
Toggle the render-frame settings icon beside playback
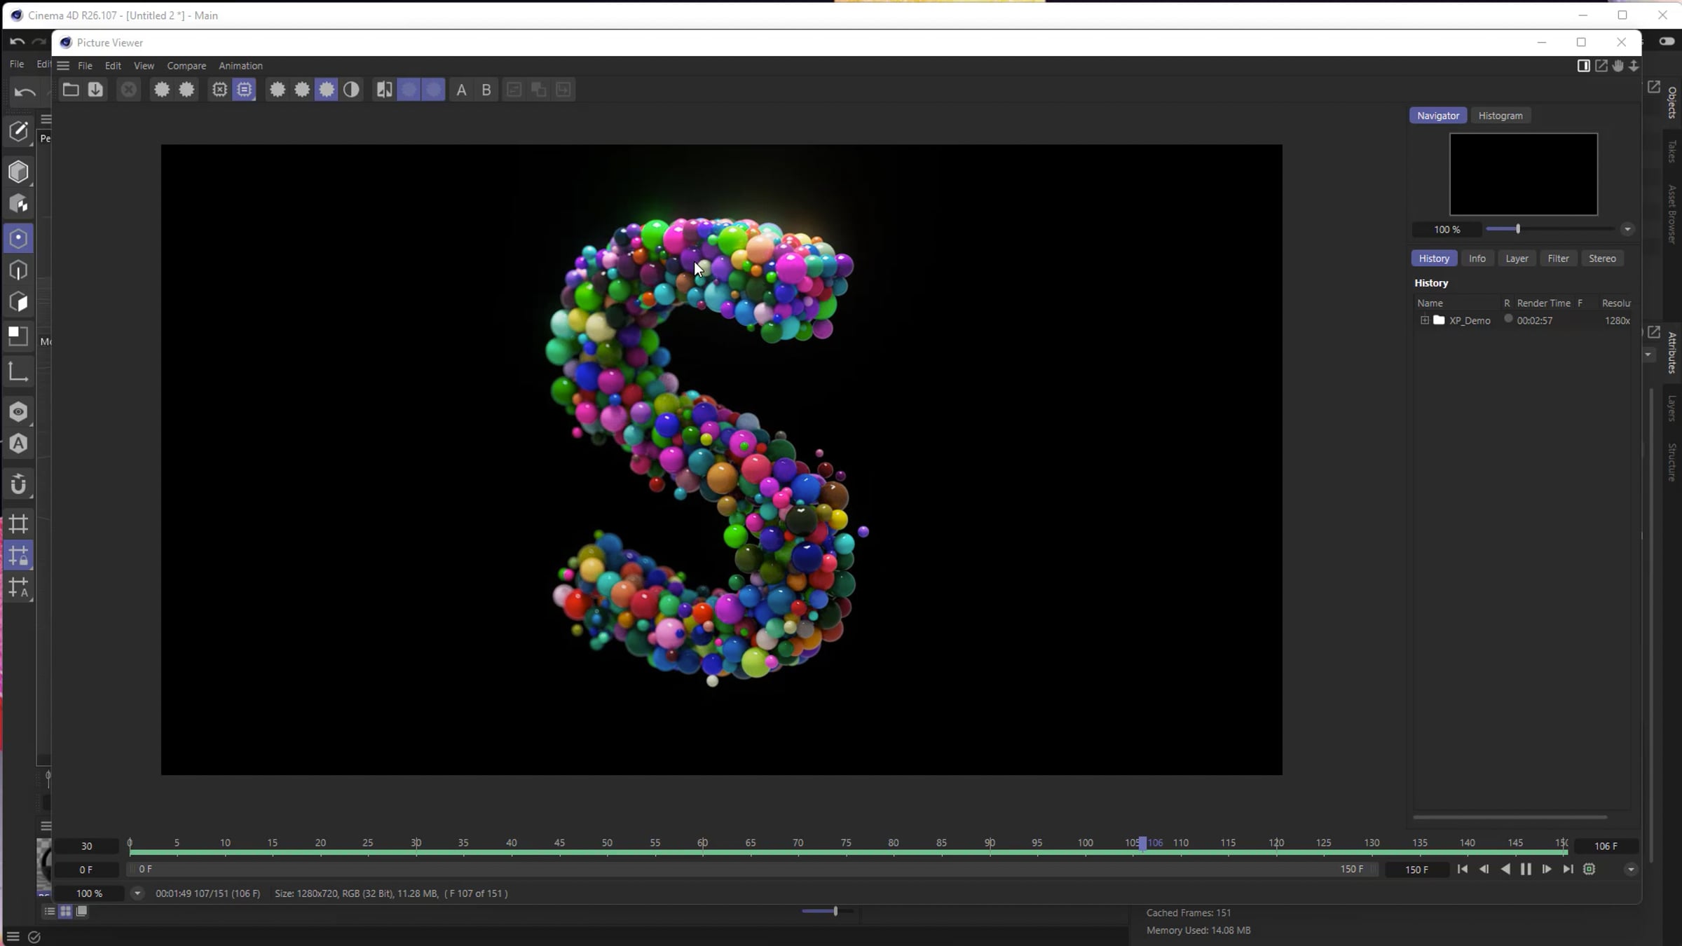pyautogui.click(x=1589, y=869)
